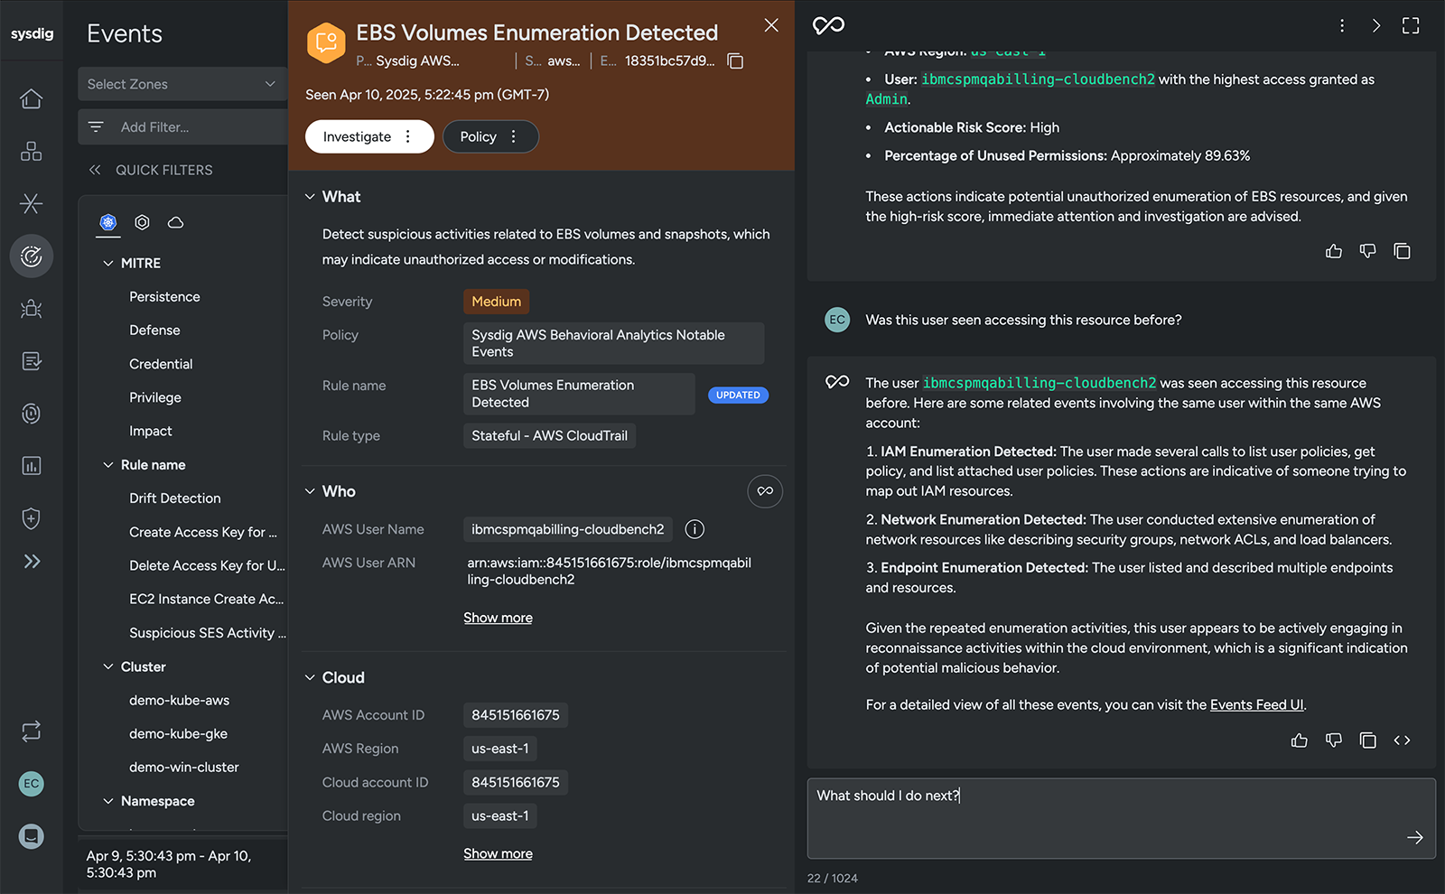Viewport: 1445px width, 894px height.
Task: Copy the event ID with copy icon
Action: (735, 61)
